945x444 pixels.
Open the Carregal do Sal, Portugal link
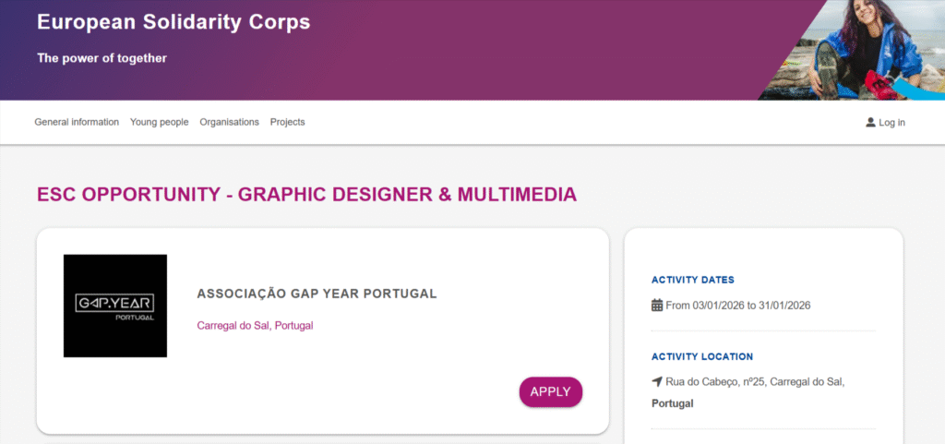[x=255, y=326]
